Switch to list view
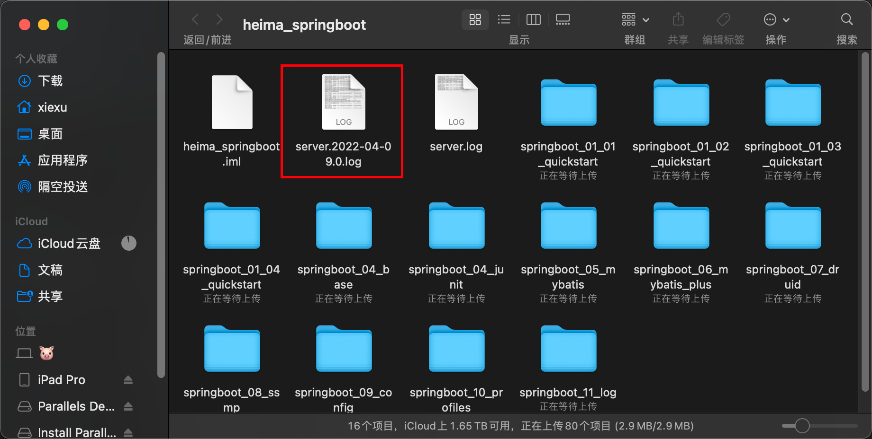The width and height of the screenshot is (872, 439). coord(504,19)
